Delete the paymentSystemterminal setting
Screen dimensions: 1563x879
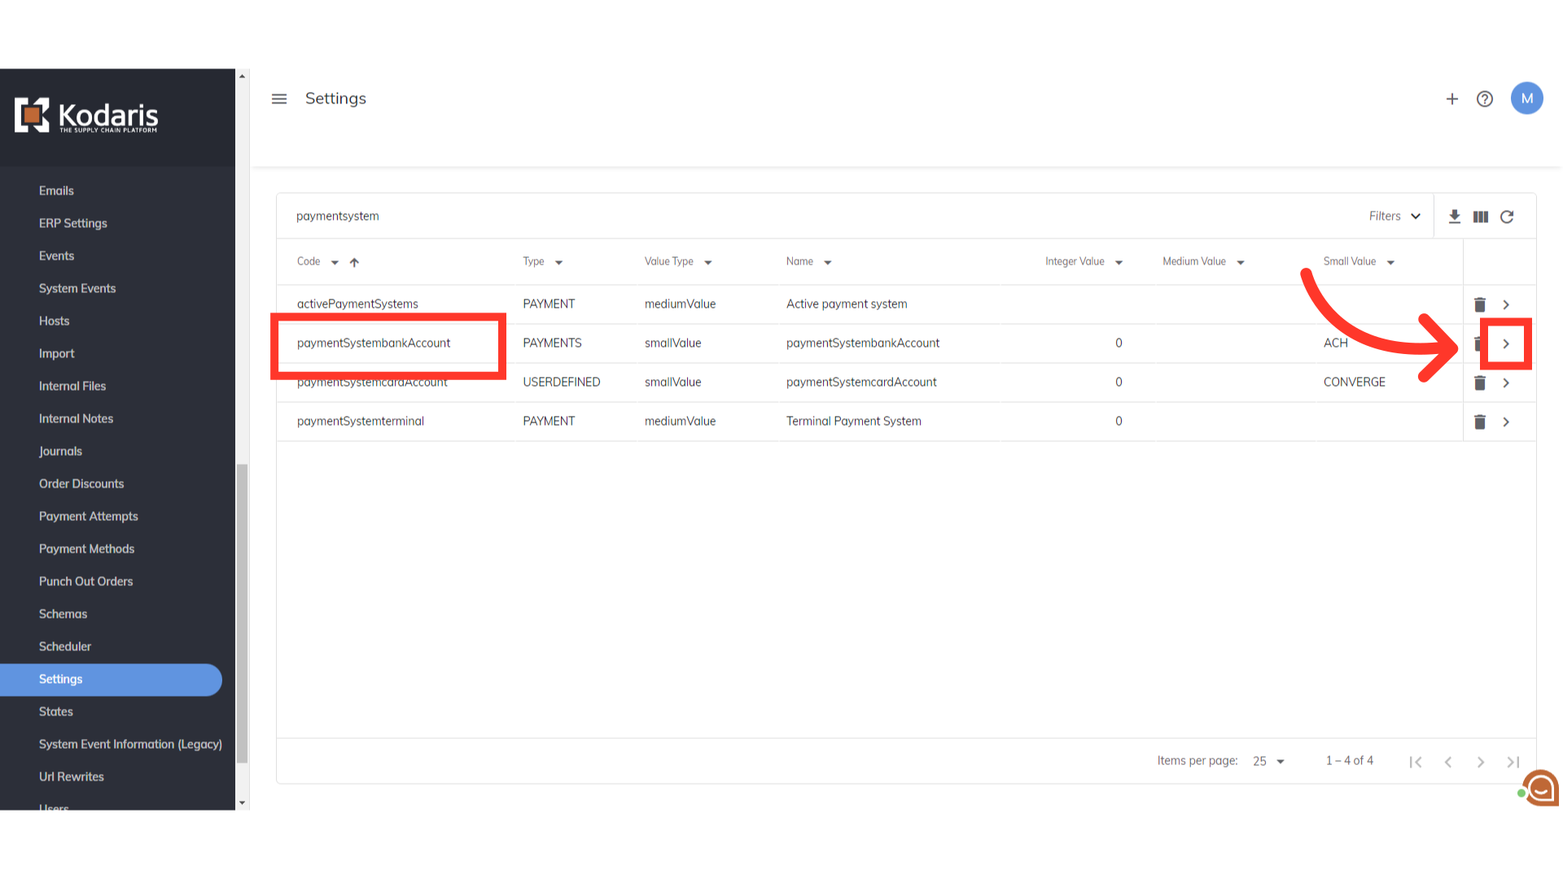(x=1479, y=422)
